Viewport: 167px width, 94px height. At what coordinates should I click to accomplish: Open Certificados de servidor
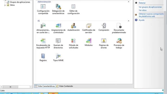tap(89, 28)
